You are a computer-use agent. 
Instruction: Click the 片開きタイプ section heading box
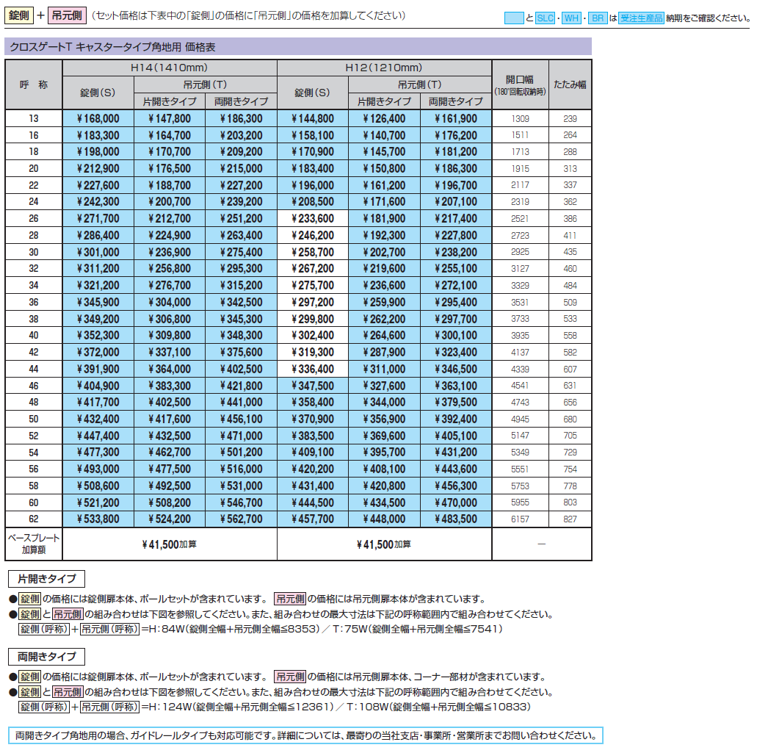tap(46, 579)
